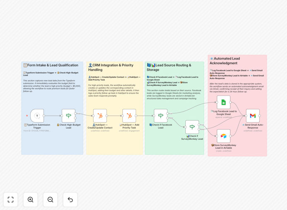
Task: Click the output connector of the Typeform trigger node
Action: pyautogui.click(x=44, y=116)
